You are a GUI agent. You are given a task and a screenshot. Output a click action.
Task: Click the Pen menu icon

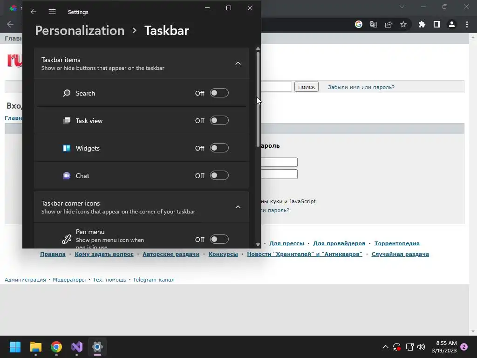coord(67,239)
